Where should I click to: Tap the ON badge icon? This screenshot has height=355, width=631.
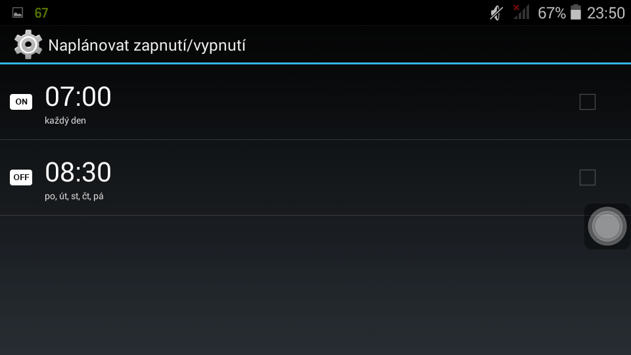[x=21, y=102]
